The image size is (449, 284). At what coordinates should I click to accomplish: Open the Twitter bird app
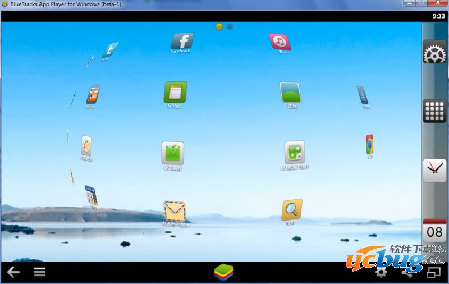pos(110,49)
